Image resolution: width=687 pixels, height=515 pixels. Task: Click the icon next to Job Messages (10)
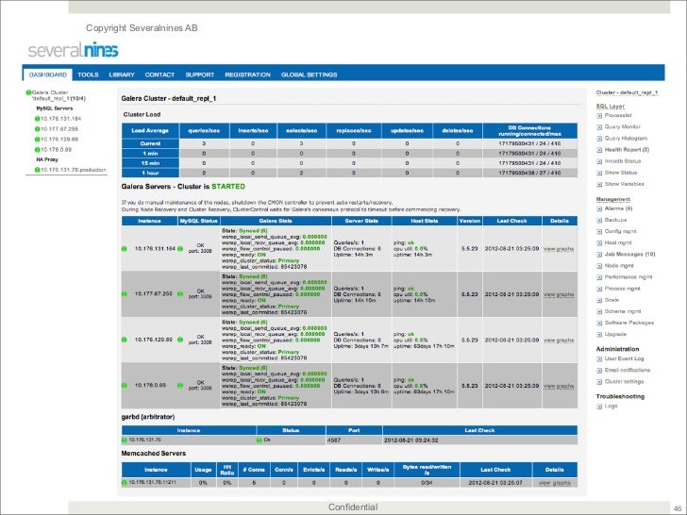click(599, 254)
